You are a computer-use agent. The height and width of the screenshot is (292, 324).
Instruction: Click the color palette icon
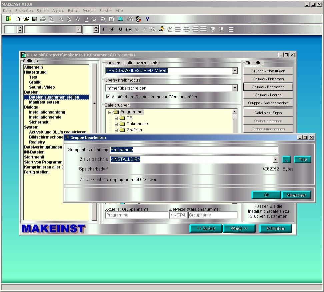pyautogui.click(x=162, y=29)
